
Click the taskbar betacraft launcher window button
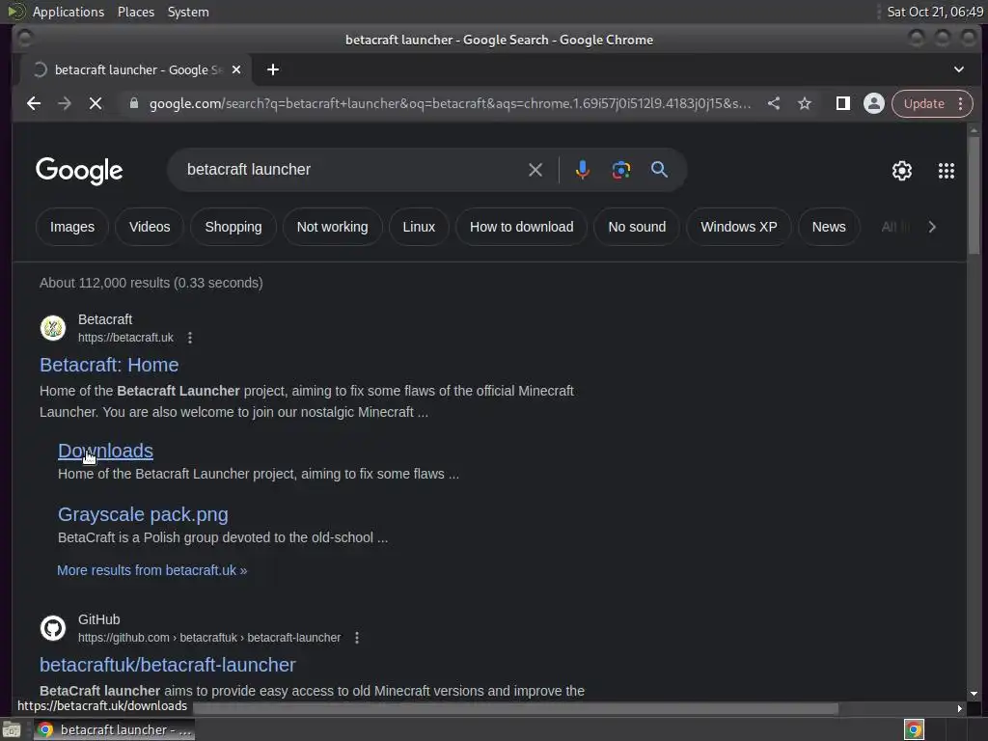click(x=114, y=729)
